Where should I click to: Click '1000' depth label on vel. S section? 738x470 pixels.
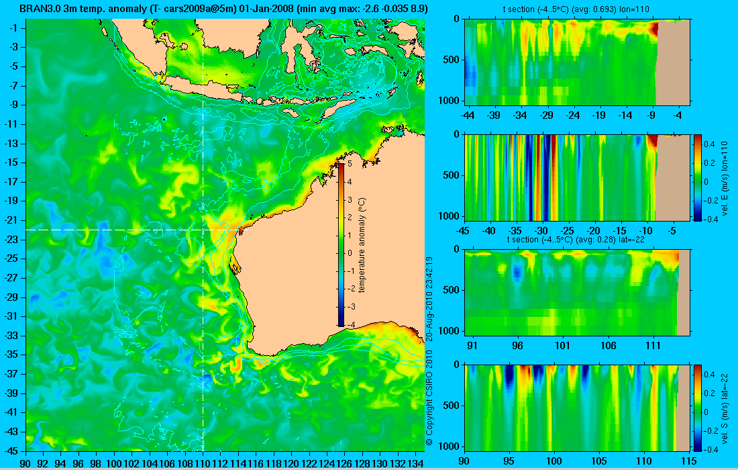449,446
